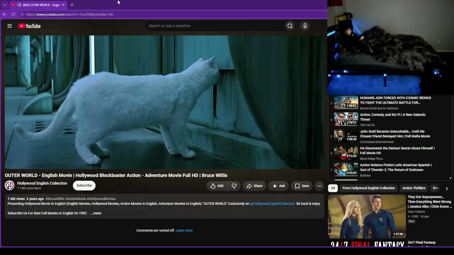The height and width of the screenshot is (255, 454).
Task: Open the tab list dropdown arrow
Action: click(x=5, y=5)
